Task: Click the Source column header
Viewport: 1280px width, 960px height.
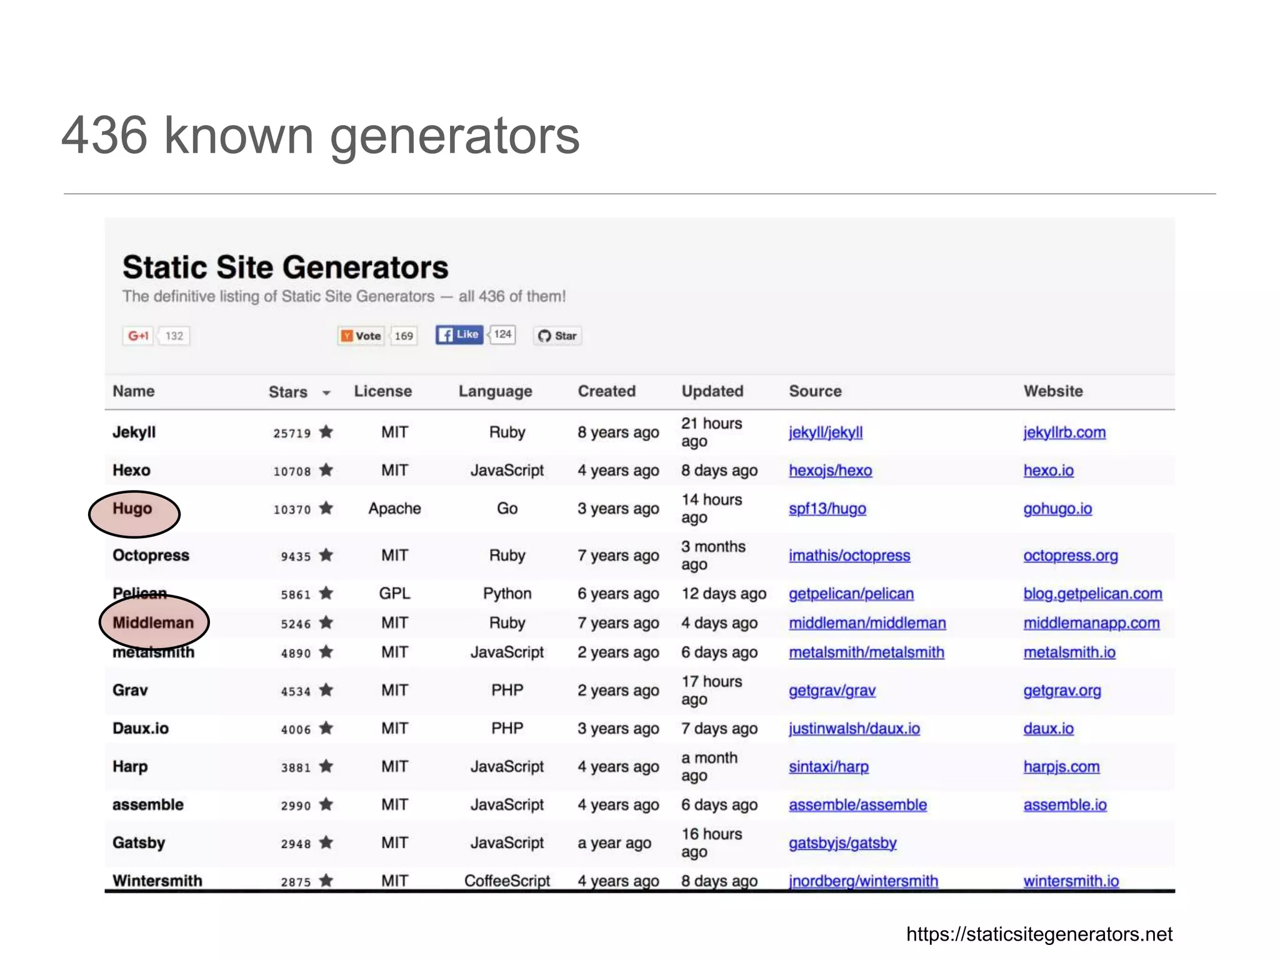Action: click(x=815, y=391)
